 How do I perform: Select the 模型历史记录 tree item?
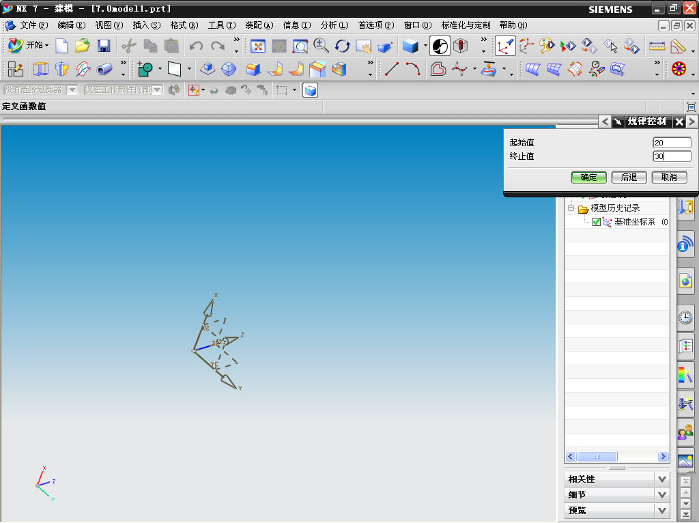(615, 208)
